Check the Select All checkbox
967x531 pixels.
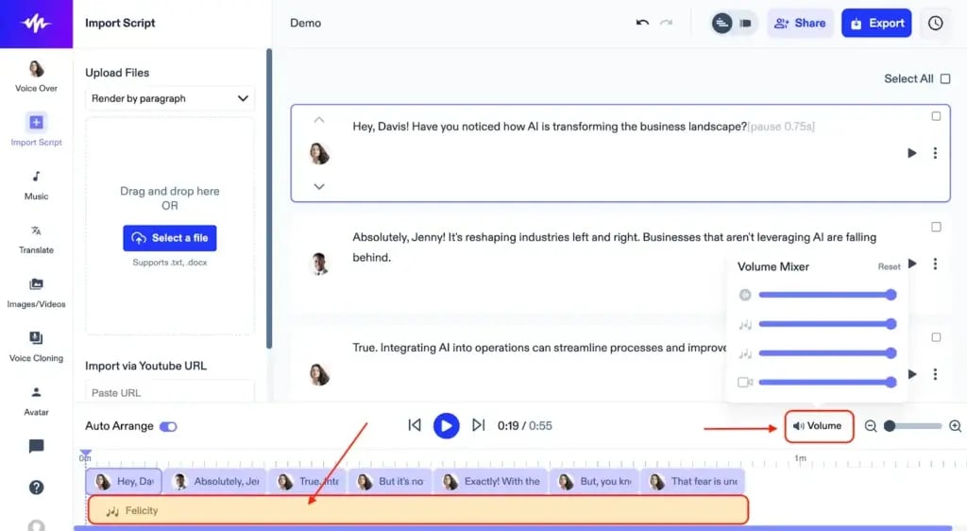tap(945, 78)
